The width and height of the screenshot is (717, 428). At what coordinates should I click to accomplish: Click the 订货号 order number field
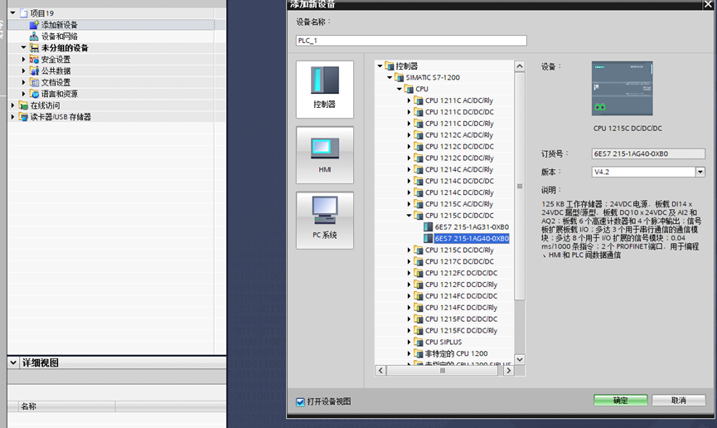click(x=648, y=153)
